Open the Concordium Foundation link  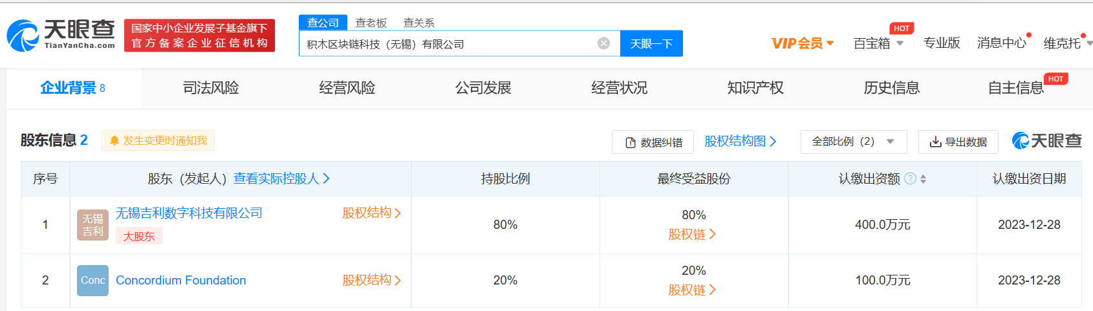[181, 280]
